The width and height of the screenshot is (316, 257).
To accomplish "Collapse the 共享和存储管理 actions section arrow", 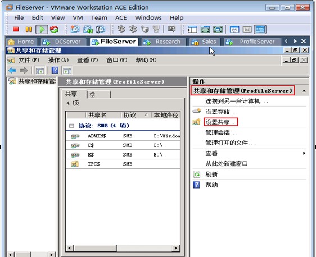I will [x=304, y=91].
